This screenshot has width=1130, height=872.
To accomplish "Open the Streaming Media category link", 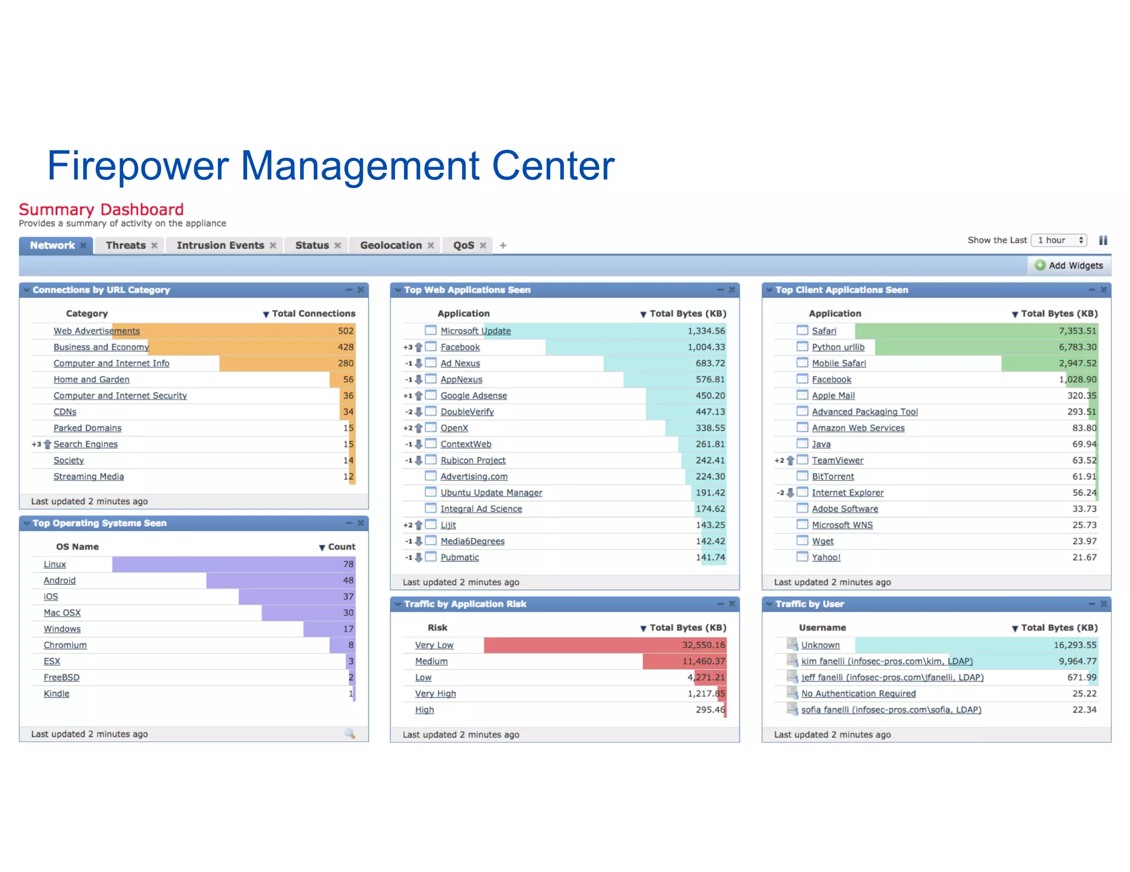I will (x=88, y=476).
